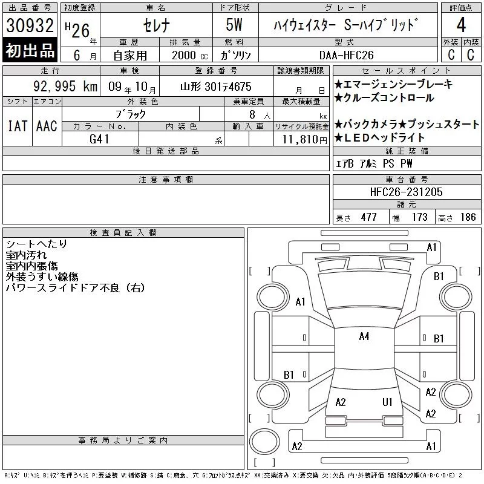Image resolution: width=484 pixels, height=484 pixels.
Task: Select the inspection expiry 09年10月
Action: (132, 87)
